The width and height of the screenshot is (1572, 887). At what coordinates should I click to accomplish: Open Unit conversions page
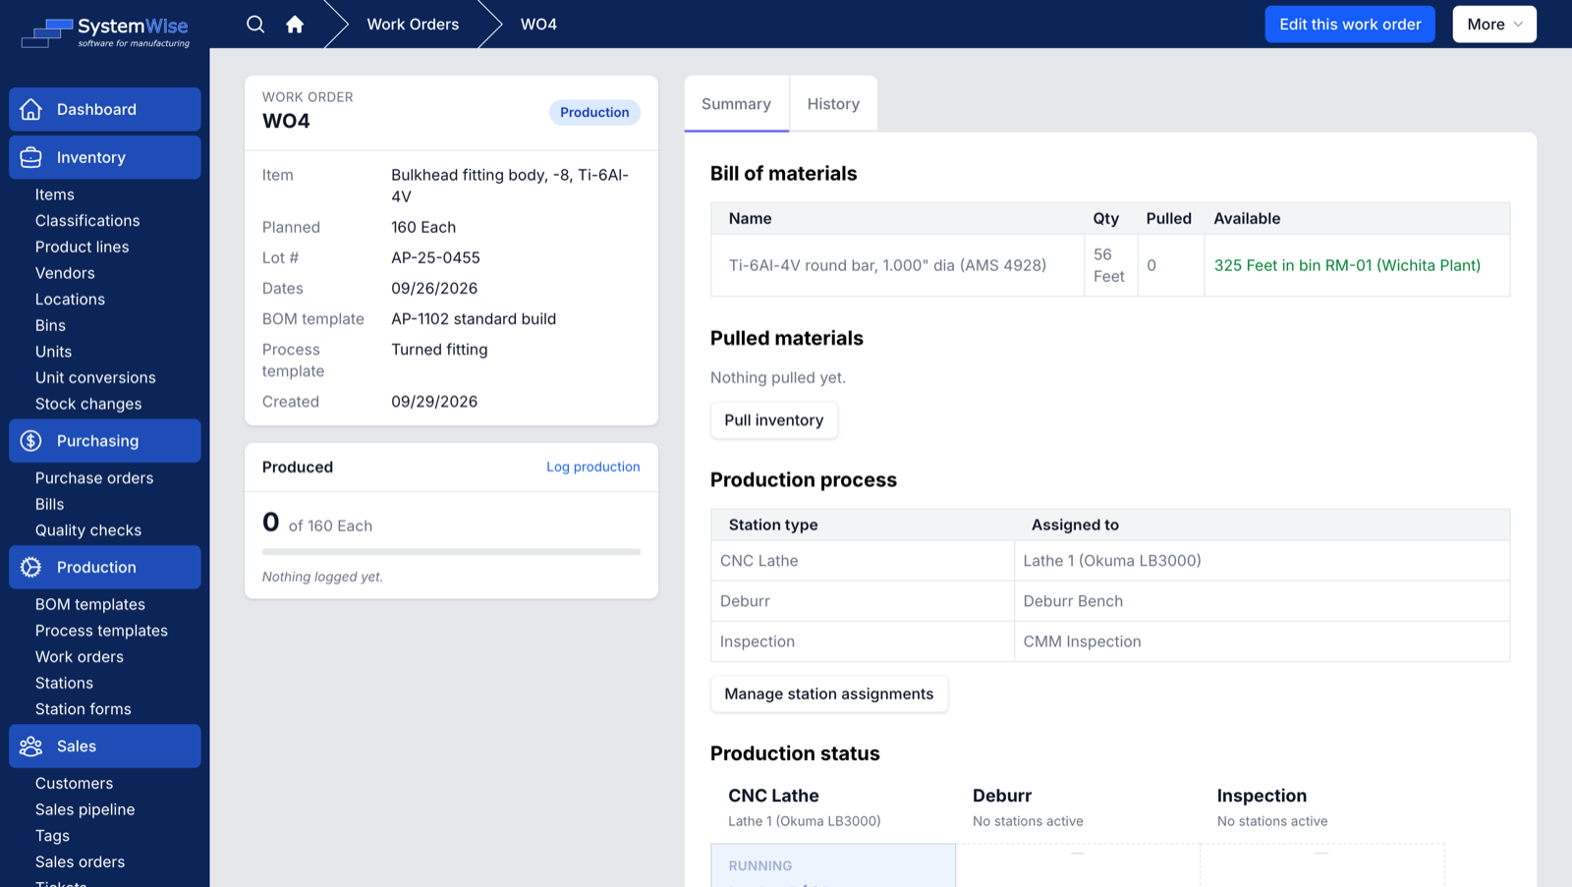[95, 378]
